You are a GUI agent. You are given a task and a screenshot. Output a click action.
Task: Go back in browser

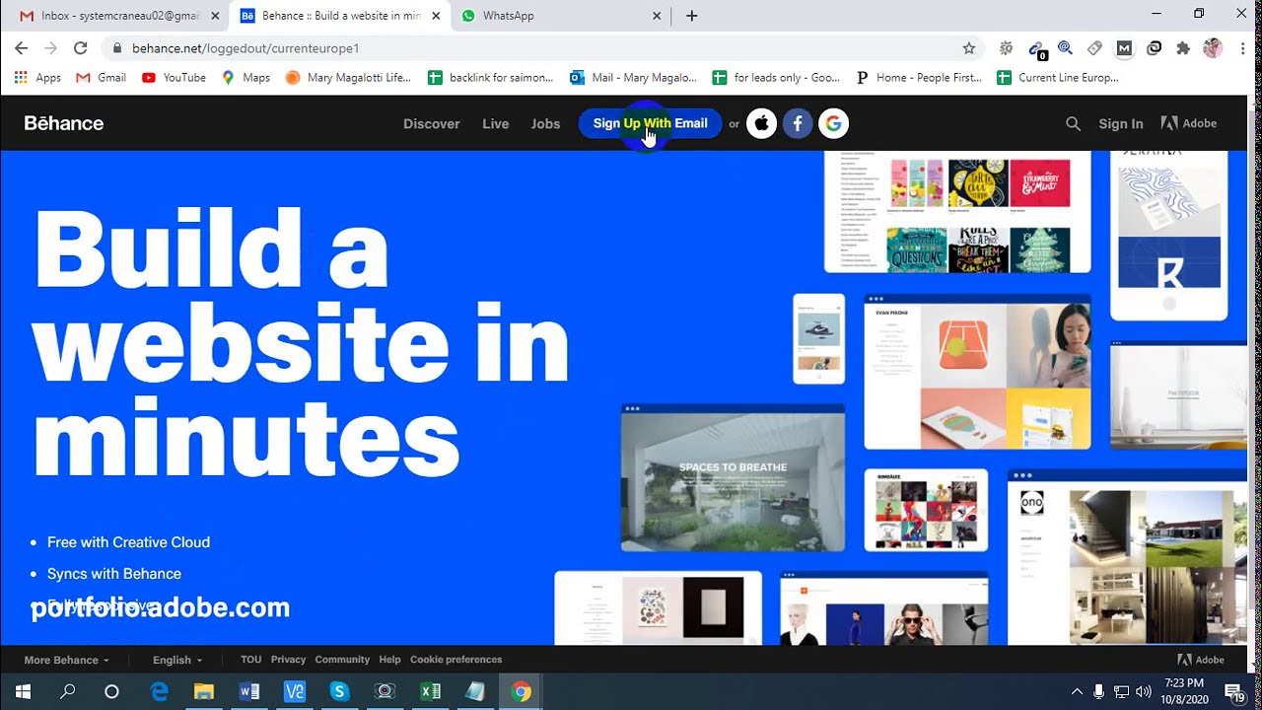(22, 47)
